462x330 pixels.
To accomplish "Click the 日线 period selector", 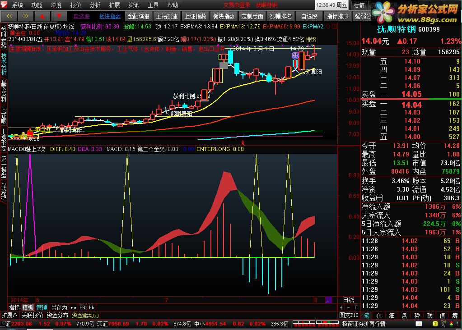I will (x=349, y=300).
